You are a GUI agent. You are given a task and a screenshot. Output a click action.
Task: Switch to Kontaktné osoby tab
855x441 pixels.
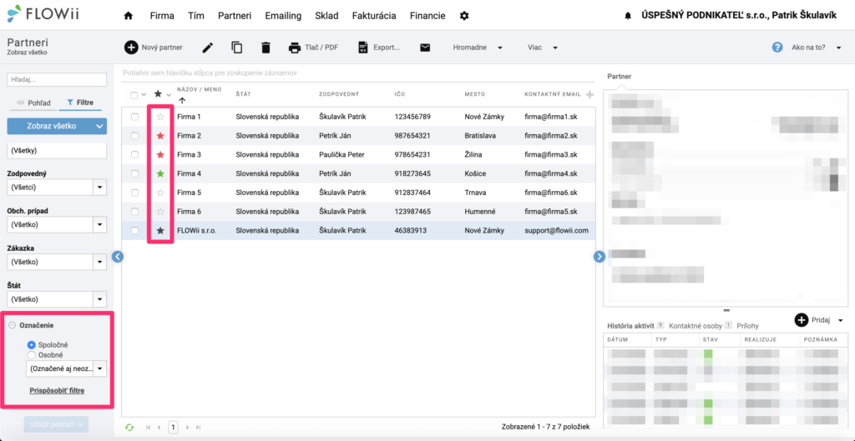click(695, 326)
